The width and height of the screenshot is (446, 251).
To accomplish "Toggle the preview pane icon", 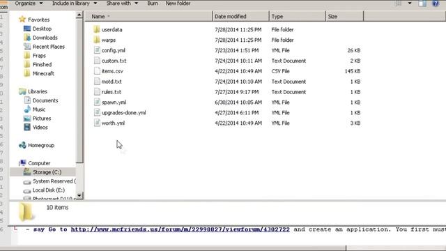I will coord(422,3).
